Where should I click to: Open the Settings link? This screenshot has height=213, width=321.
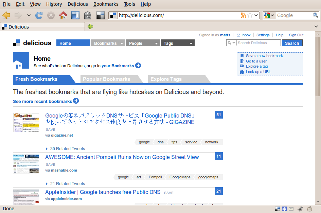coord(263,35)
